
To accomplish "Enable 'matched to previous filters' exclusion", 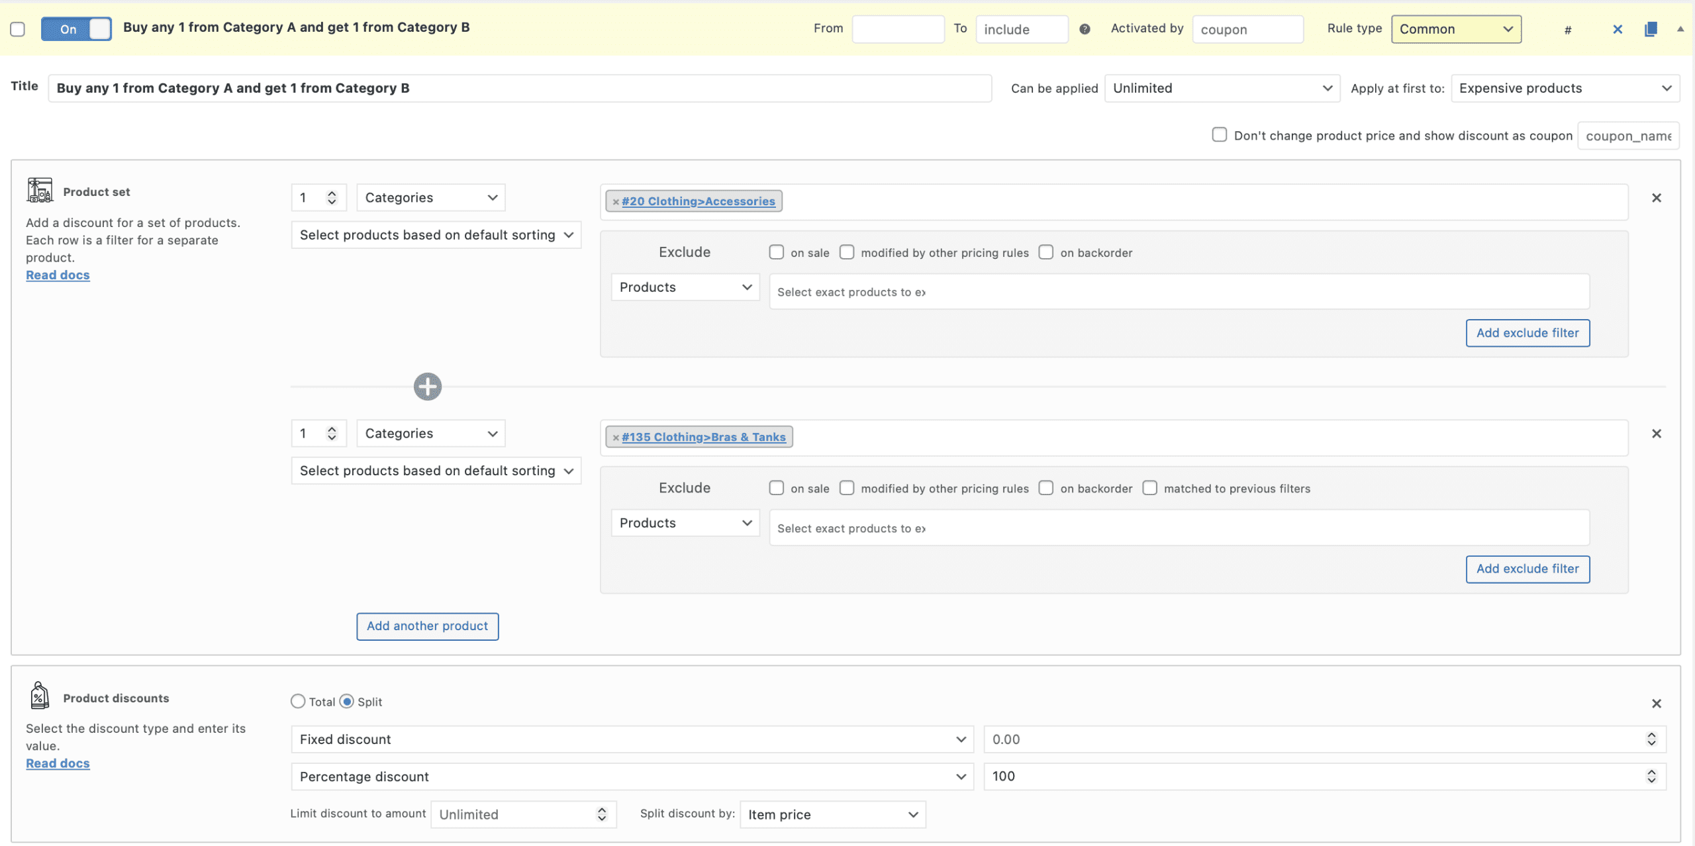I will coord(1150,488).
